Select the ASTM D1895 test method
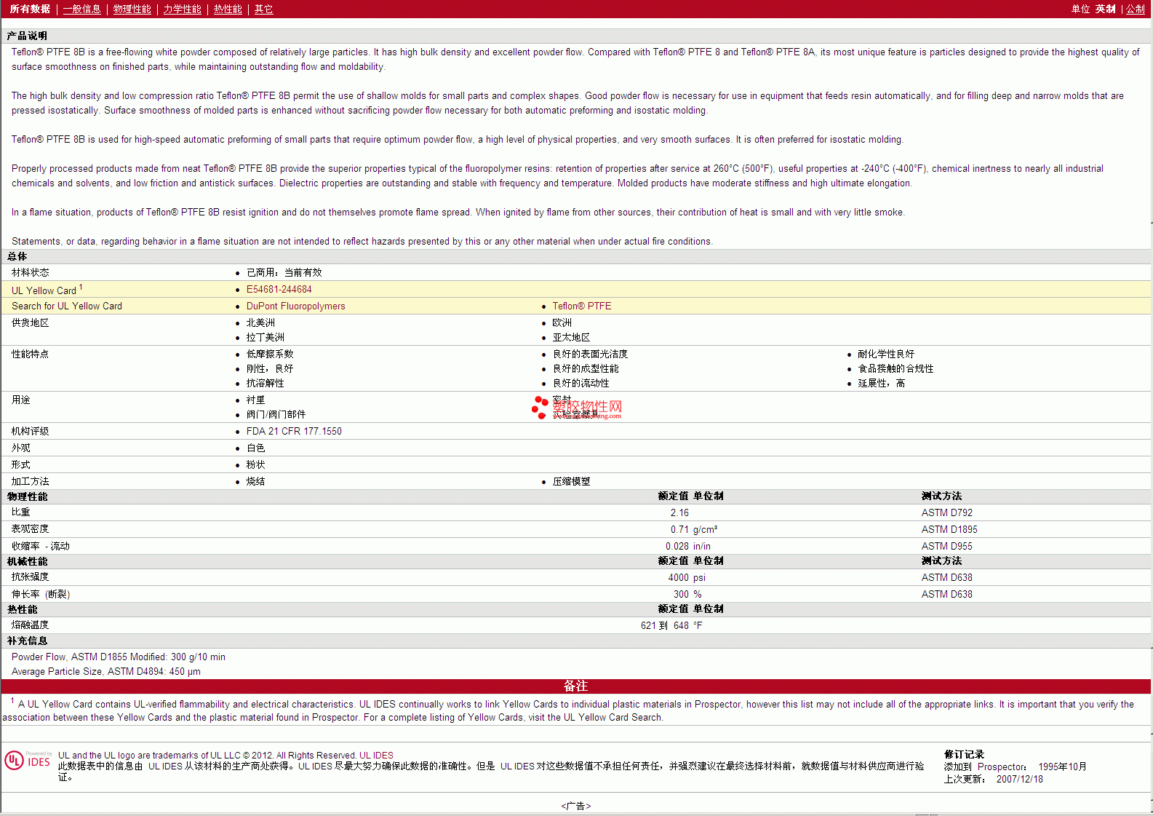The width and height of the screenshot is (1153, 816). click(949, 529)
